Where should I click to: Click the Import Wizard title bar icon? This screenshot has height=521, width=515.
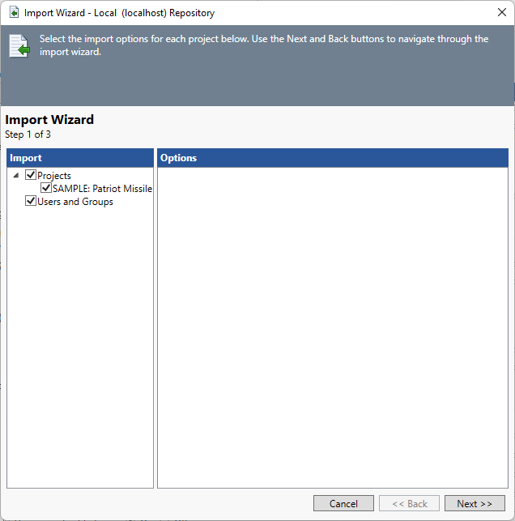coord(14,13)
